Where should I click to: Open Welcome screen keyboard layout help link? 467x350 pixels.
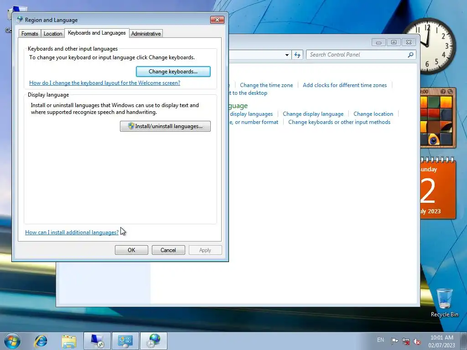pos(104,83)
